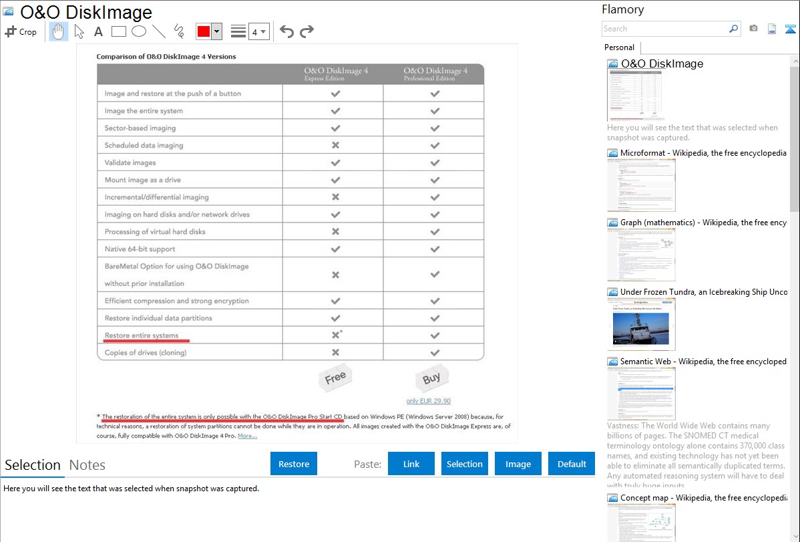Click the camera capture snapshot icon
800x542 pixels.
(x=753, y=29)
